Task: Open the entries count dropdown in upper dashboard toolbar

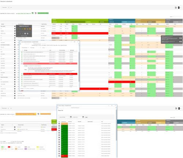Action: tap(9, 7)
